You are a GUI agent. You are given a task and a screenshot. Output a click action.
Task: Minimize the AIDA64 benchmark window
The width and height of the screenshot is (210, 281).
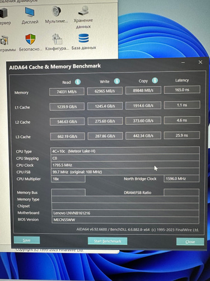pos(183,62)
